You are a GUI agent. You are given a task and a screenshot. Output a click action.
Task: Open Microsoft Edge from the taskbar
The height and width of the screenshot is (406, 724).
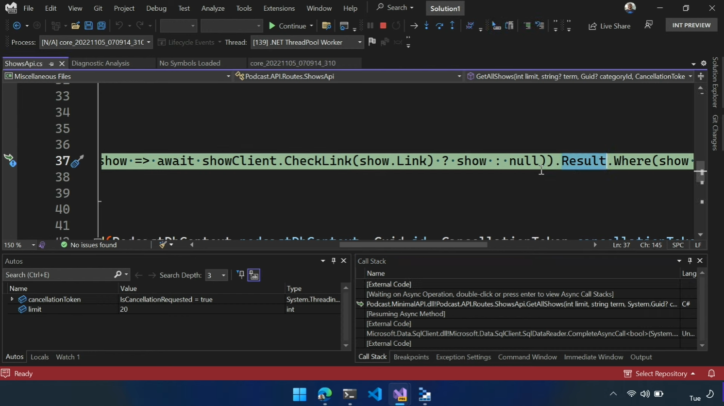[324, 394]
